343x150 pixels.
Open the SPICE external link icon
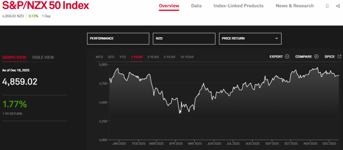pyautogui.click(x=339, y=56)
